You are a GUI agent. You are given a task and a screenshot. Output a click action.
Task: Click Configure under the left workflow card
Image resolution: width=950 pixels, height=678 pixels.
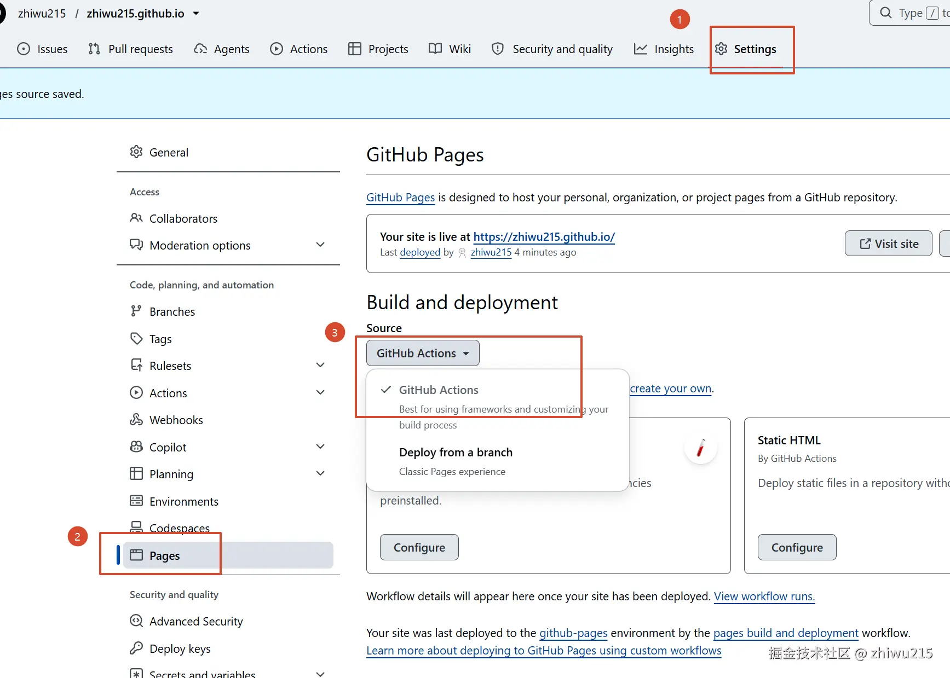419,547
